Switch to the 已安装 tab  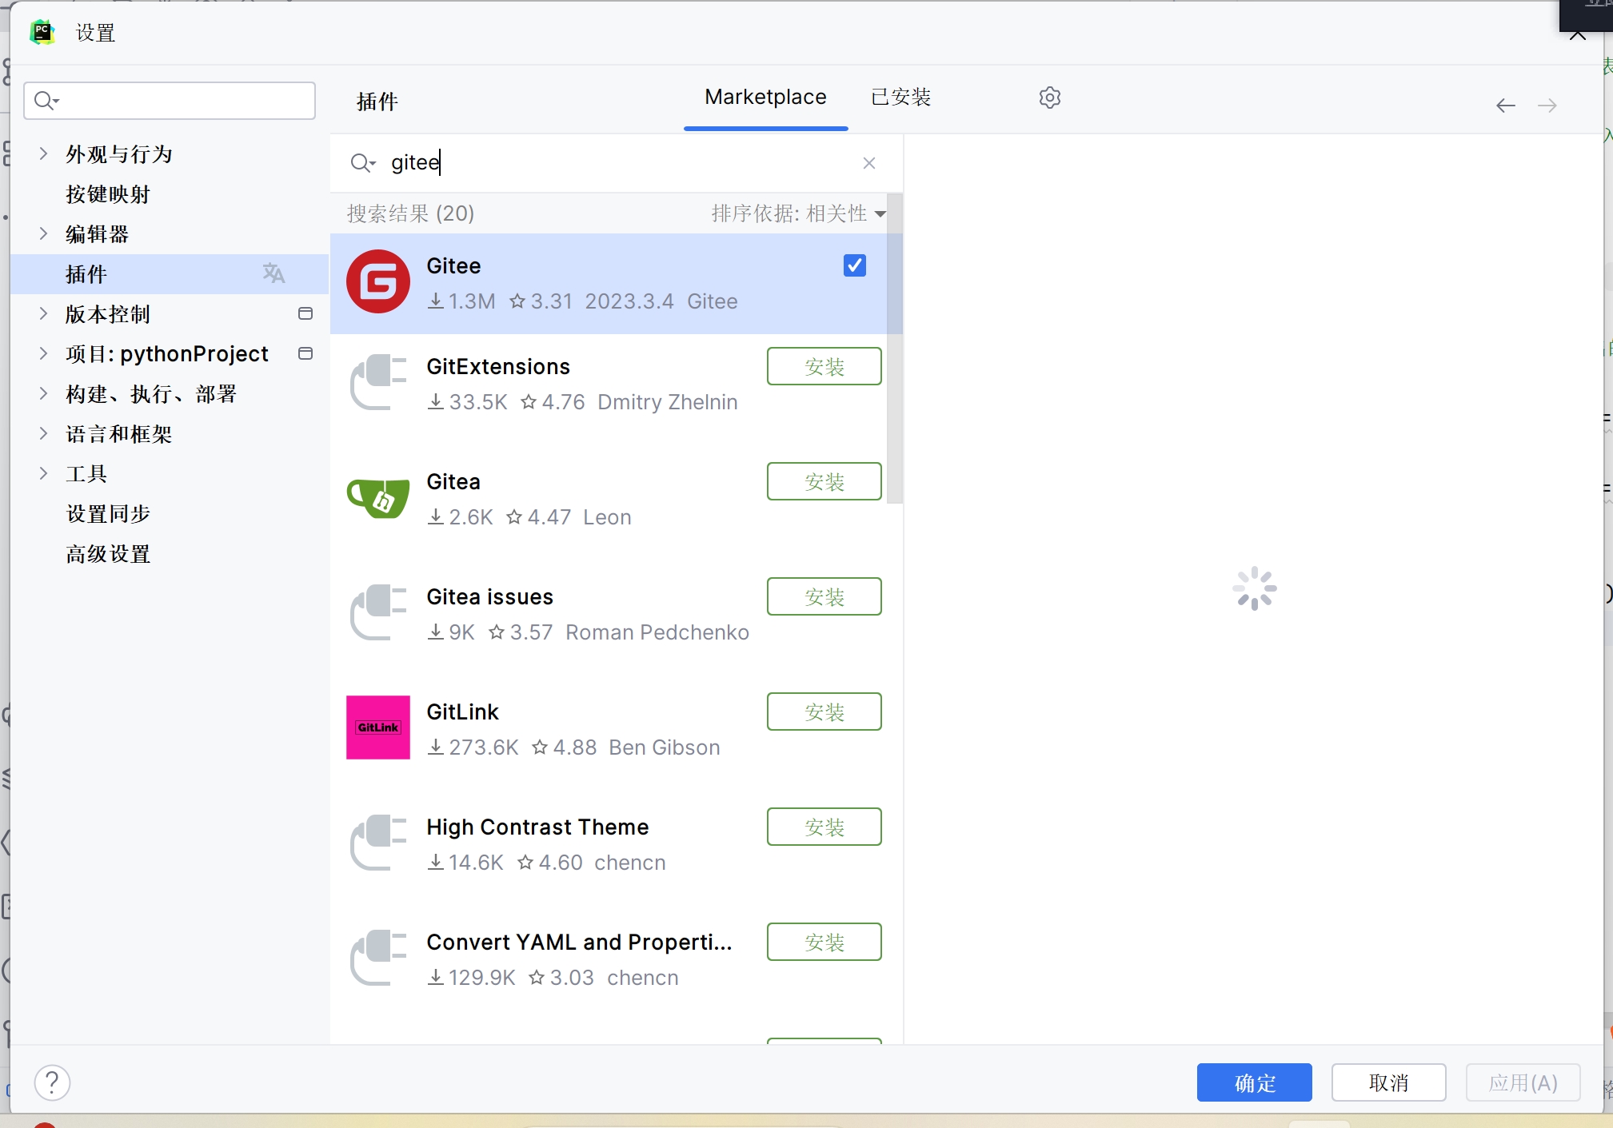pos(901,97)
